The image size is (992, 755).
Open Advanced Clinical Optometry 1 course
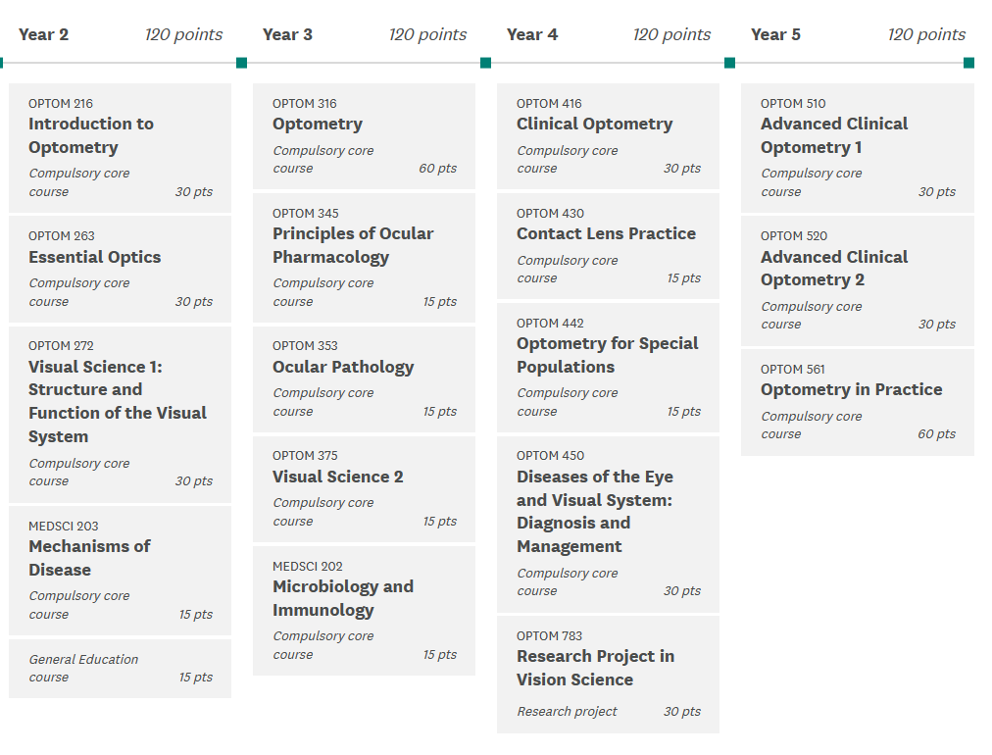(x=857, y=147)
